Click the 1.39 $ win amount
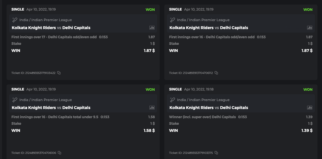 coord(307,130)
